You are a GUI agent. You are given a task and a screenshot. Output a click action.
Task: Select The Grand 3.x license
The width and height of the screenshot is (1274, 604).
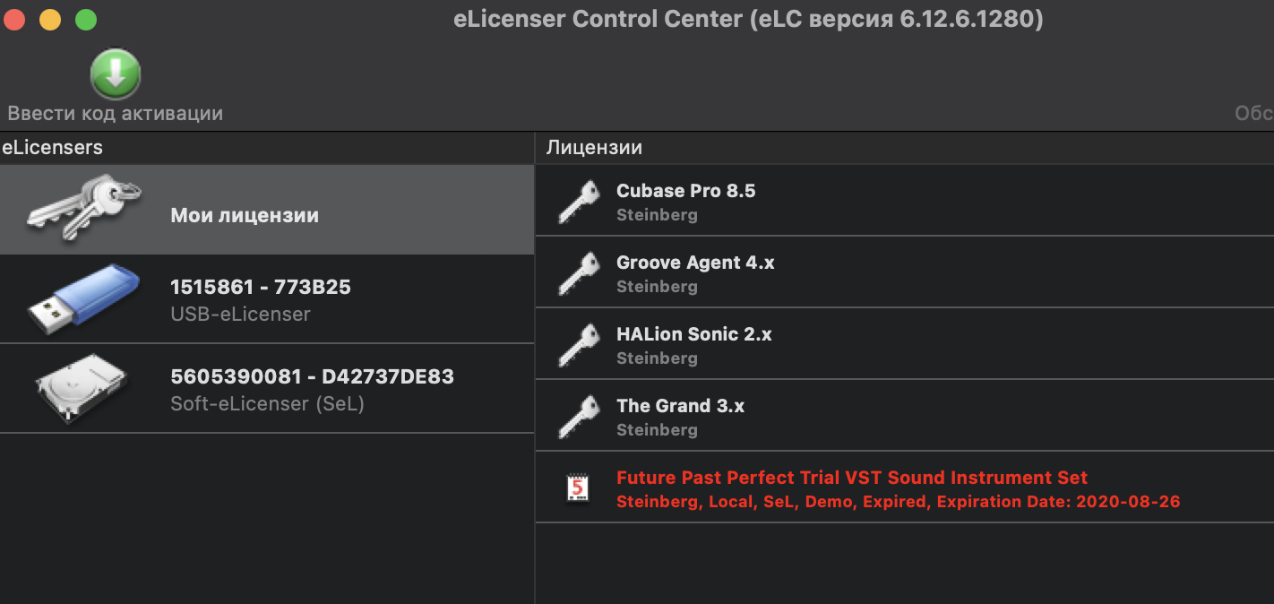point(680,416)
